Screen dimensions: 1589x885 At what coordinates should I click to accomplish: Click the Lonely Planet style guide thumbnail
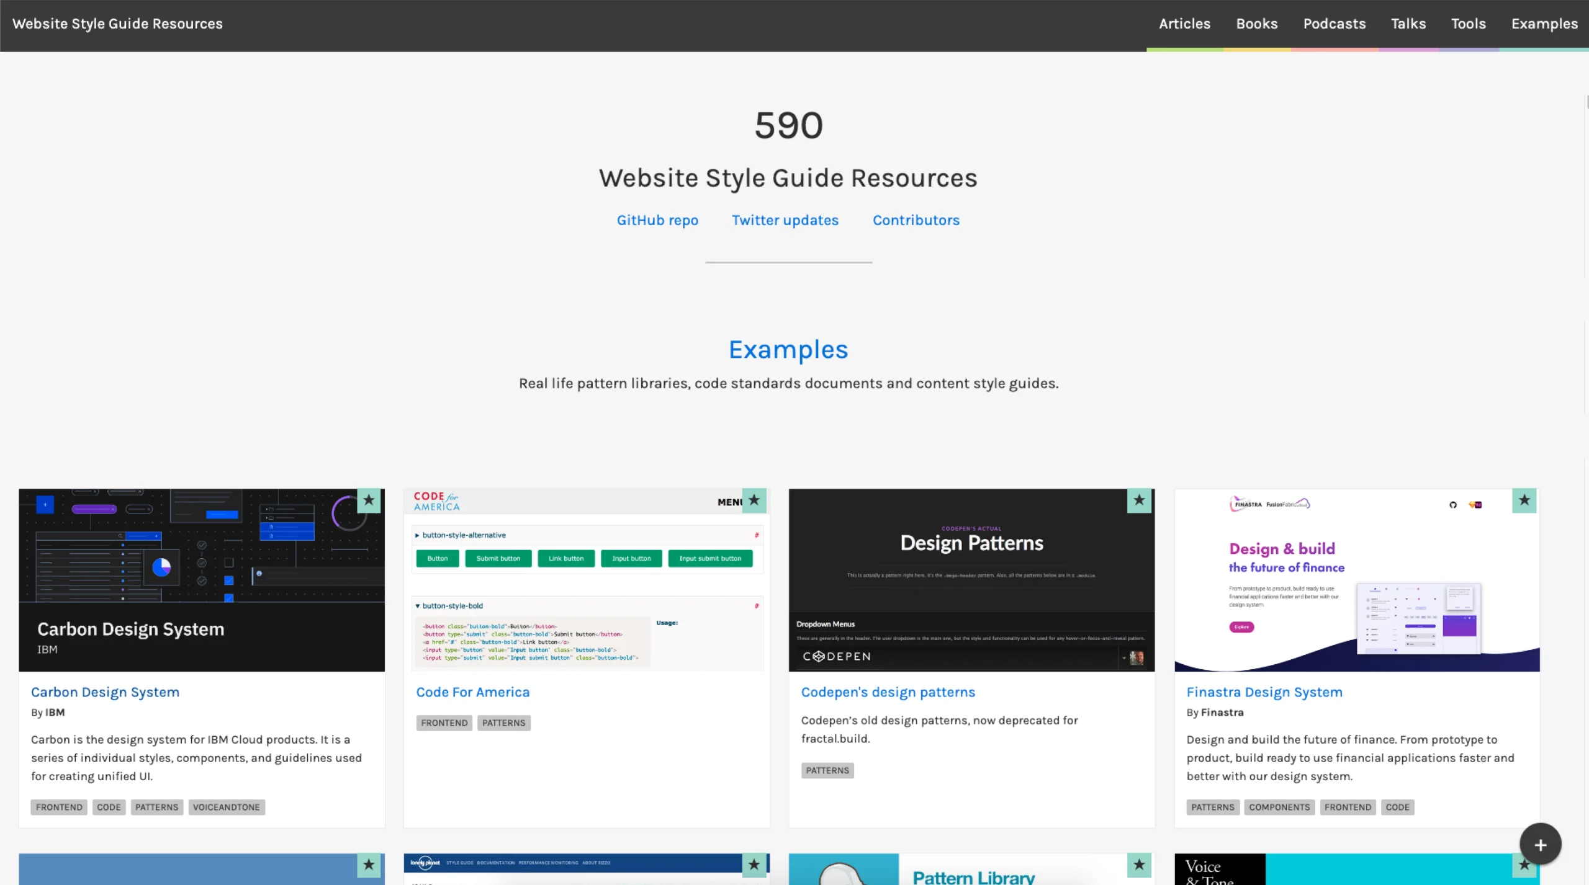(587, 869)
